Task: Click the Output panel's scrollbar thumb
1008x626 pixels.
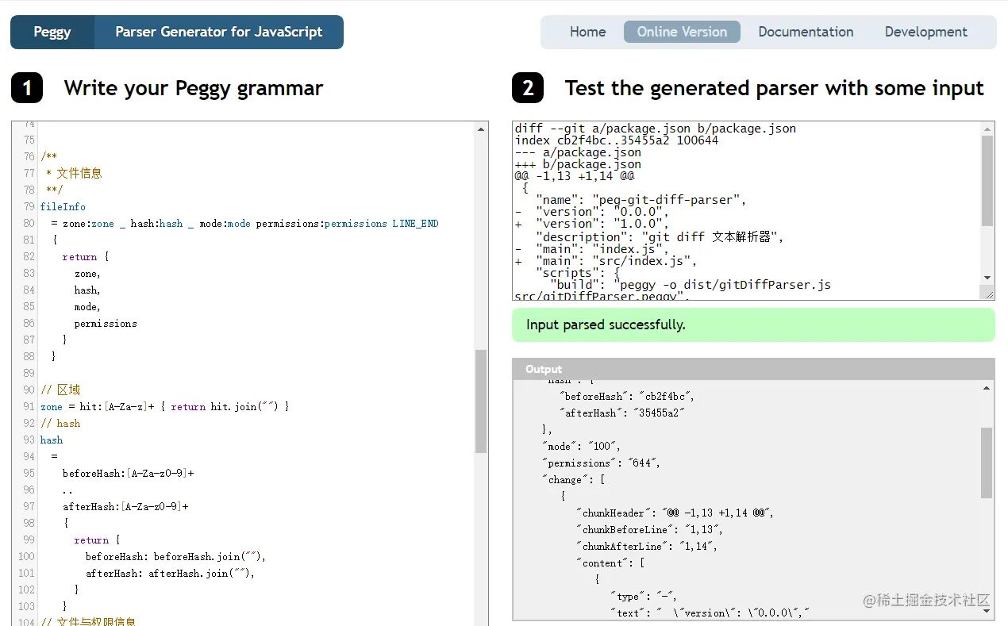Action: click(x=987, y=463)
